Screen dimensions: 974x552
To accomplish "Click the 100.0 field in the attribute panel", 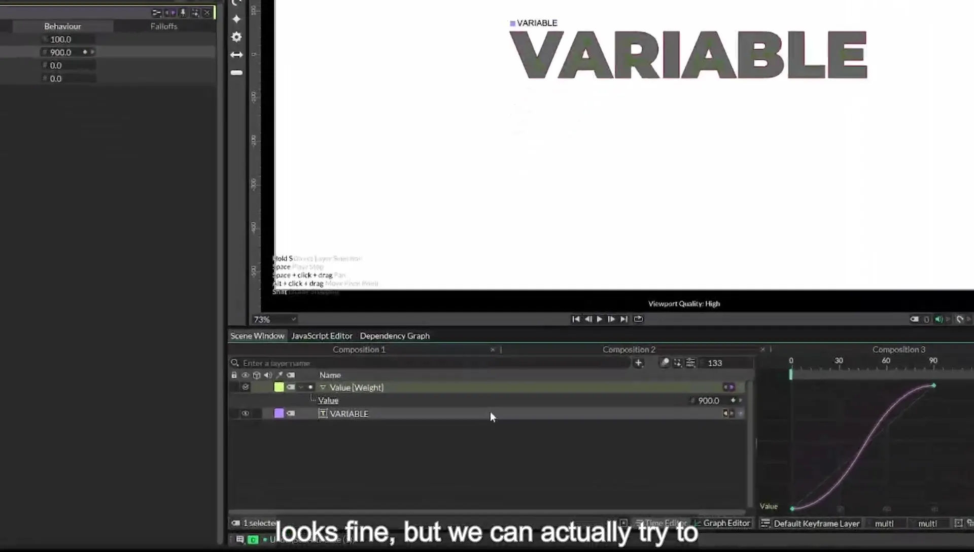I will click(68, 39).
